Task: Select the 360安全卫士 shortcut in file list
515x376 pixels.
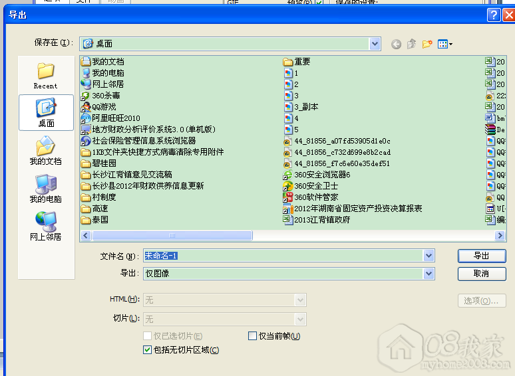Action: click(x=316, y=186)
